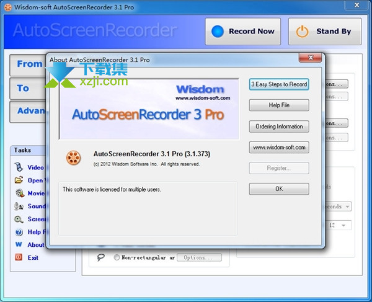View Ordering Information

(279, 127)
